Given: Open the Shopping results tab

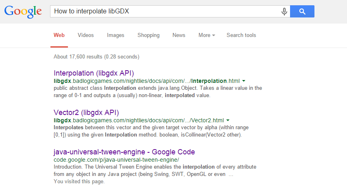Looking at the screenshot, I should click(148, 35).
